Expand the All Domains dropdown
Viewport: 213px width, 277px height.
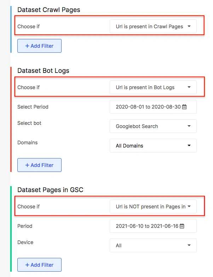pos(153,146)
